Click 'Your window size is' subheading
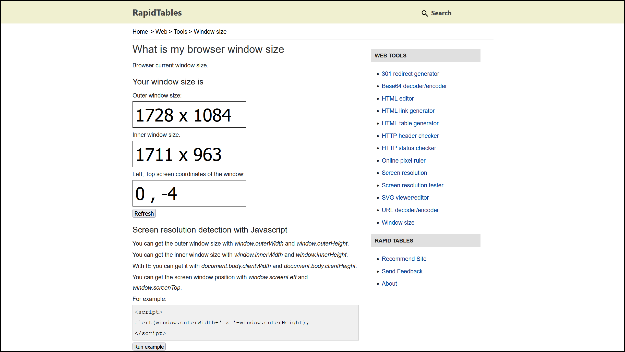The height and width of the screenshot is (352, 625). tap(168, 82)
